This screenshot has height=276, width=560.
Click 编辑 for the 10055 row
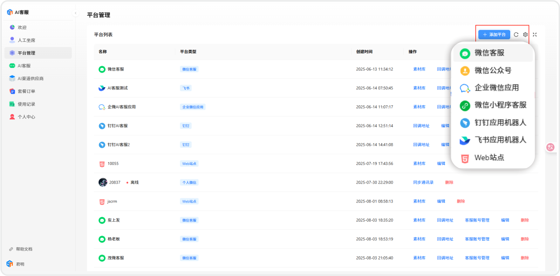click(x=441, y=164)
